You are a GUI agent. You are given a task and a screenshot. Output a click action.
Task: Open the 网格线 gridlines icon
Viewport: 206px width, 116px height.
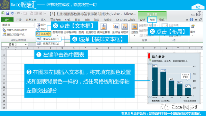(124, 29)
